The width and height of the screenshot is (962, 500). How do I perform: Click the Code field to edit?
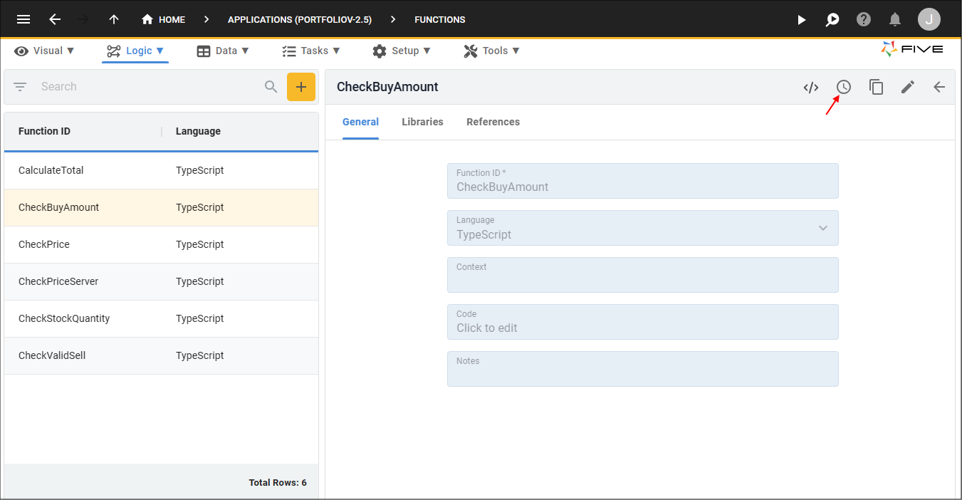pos(642,322)
